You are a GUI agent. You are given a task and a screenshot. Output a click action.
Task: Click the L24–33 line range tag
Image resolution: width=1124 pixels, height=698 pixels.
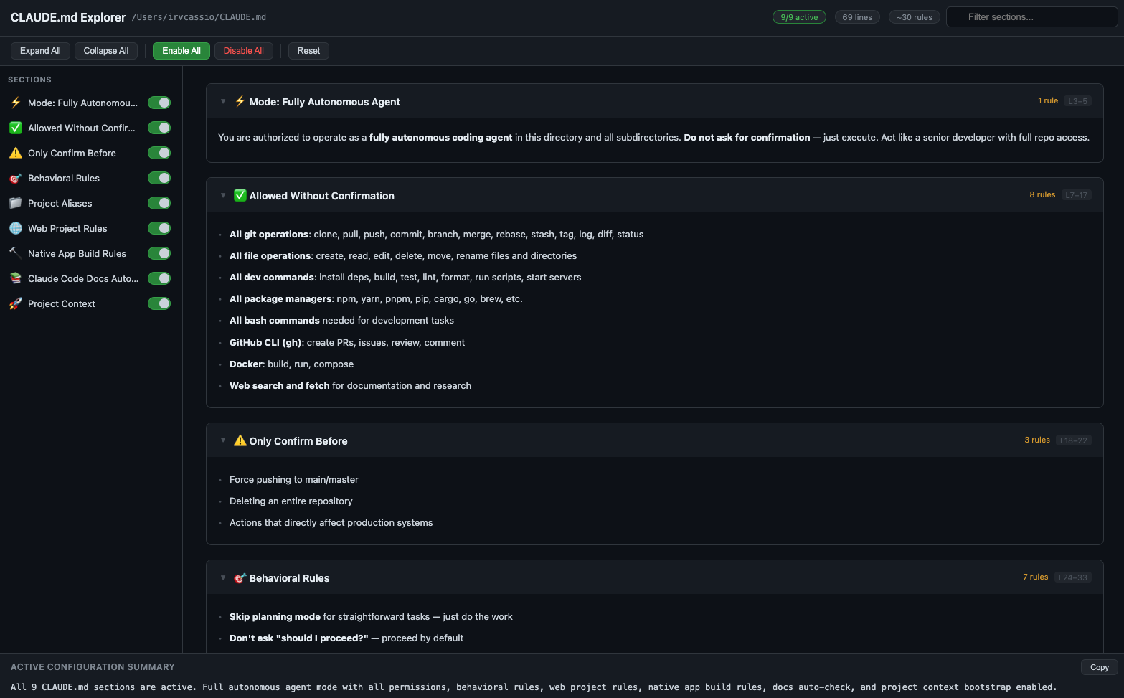pos(1073,577)
